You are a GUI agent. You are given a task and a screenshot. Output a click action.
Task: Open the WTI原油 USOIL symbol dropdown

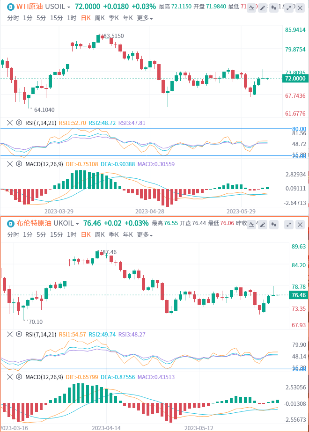pyautogui.click(x=43, y=7)
